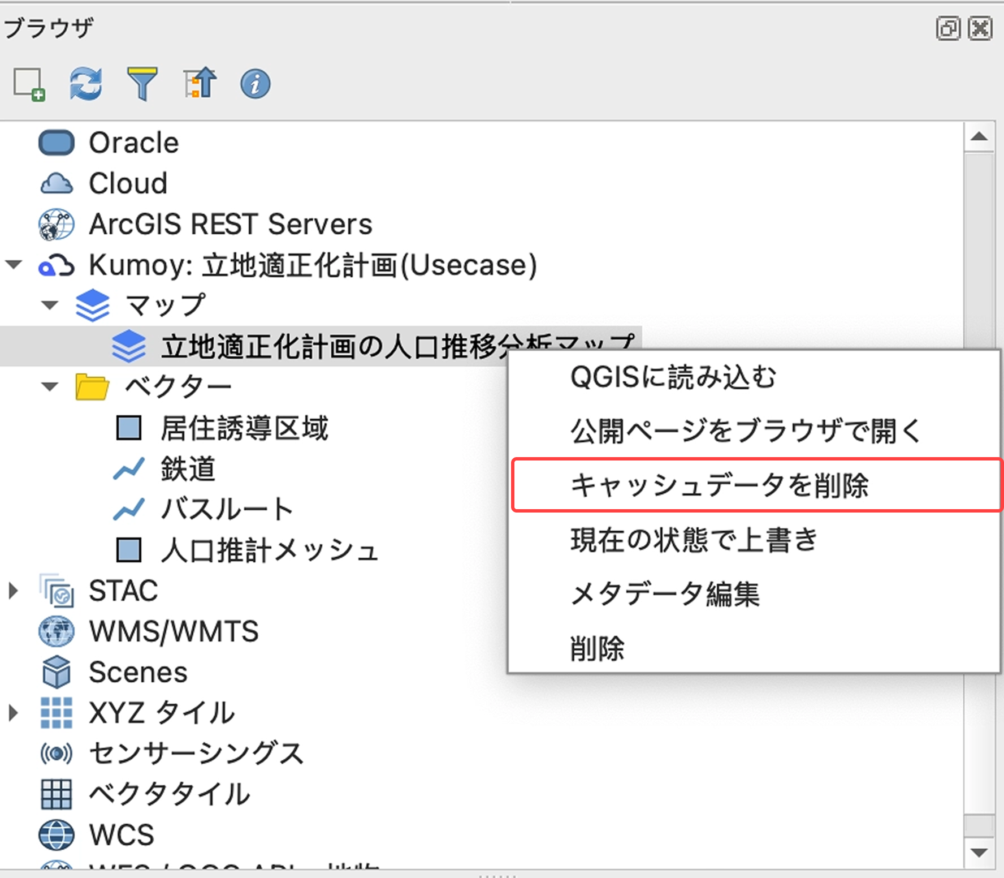Viewport: 1004px width, 878px height.
Task: Click the ベクタタイル grid icon
Action: click(56, 794)
